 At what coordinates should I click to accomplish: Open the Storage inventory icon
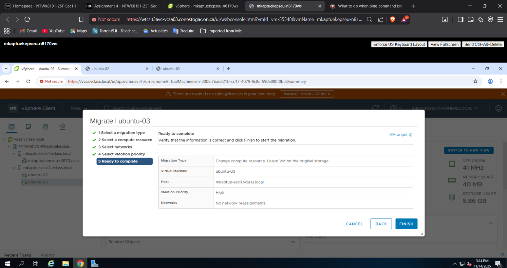click(x=46, y=127)
